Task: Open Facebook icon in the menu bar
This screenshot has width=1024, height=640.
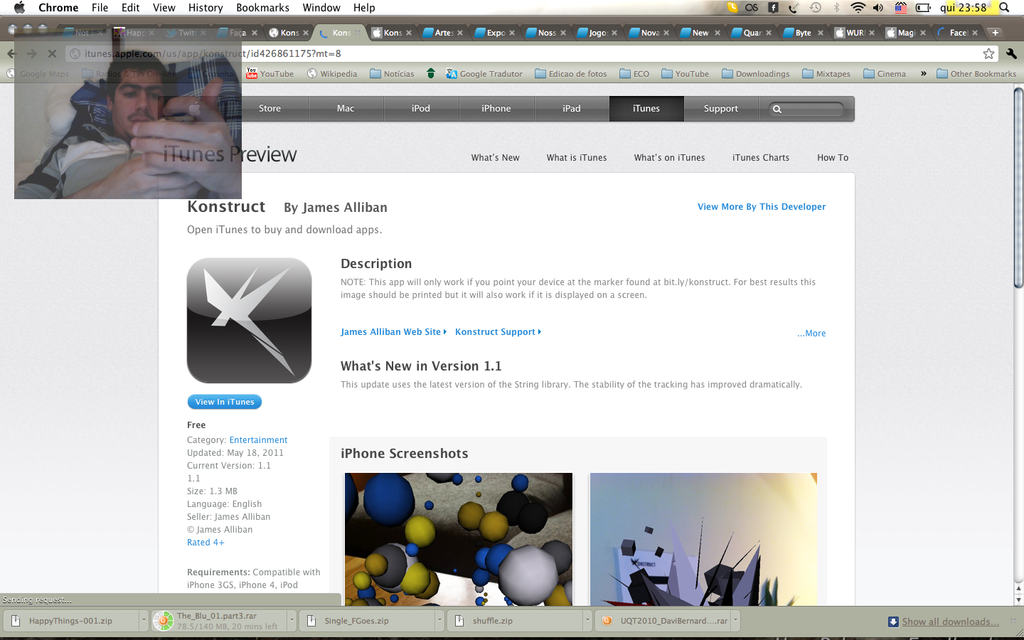Action: 773,8
